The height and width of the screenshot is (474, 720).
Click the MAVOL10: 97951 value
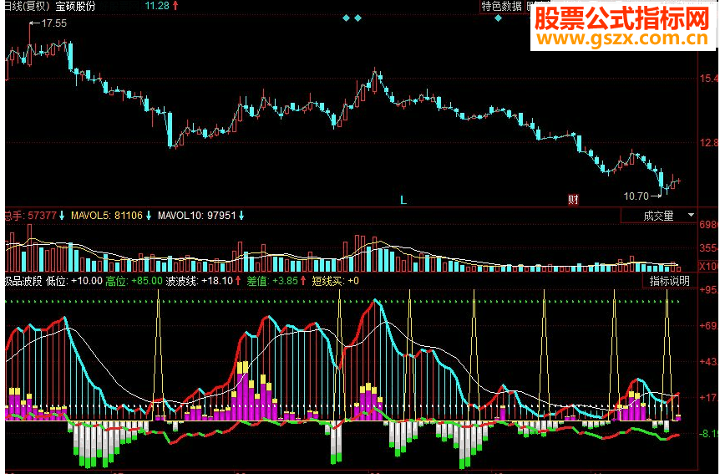(x=196, y=215)
